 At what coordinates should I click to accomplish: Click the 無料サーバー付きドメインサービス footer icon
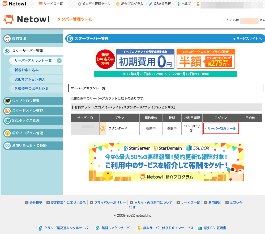[x=139, y=228]
